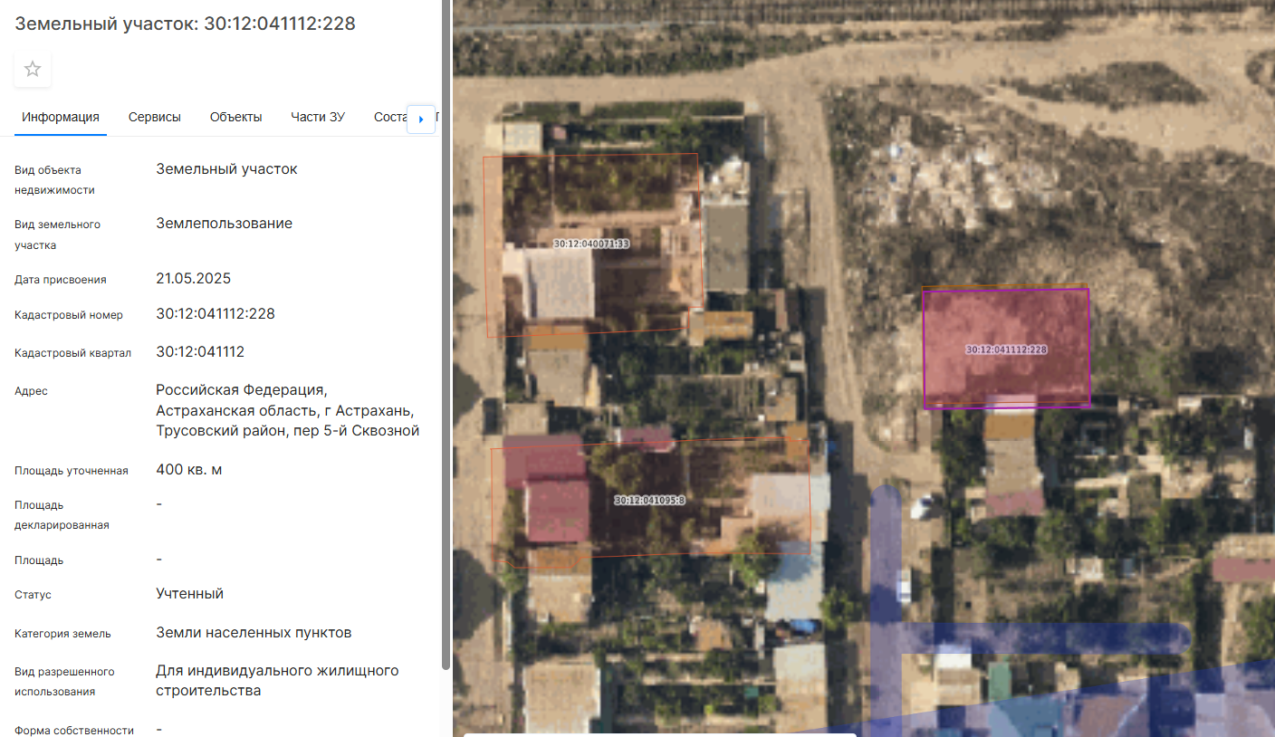Click the info panel vertical scrollbar
The image size is (1275, 737).
tap(445, 362)
